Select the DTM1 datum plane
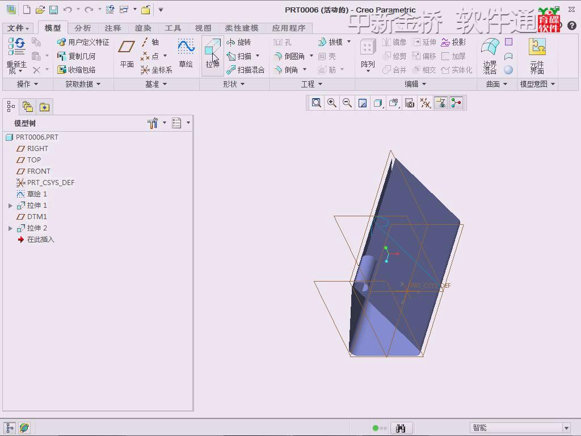 pyautogui.click(x=32, y=217)
